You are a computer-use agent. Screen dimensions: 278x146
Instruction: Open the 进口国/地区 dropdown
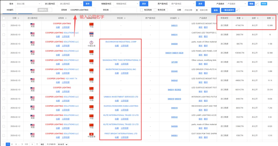(71, 4)
